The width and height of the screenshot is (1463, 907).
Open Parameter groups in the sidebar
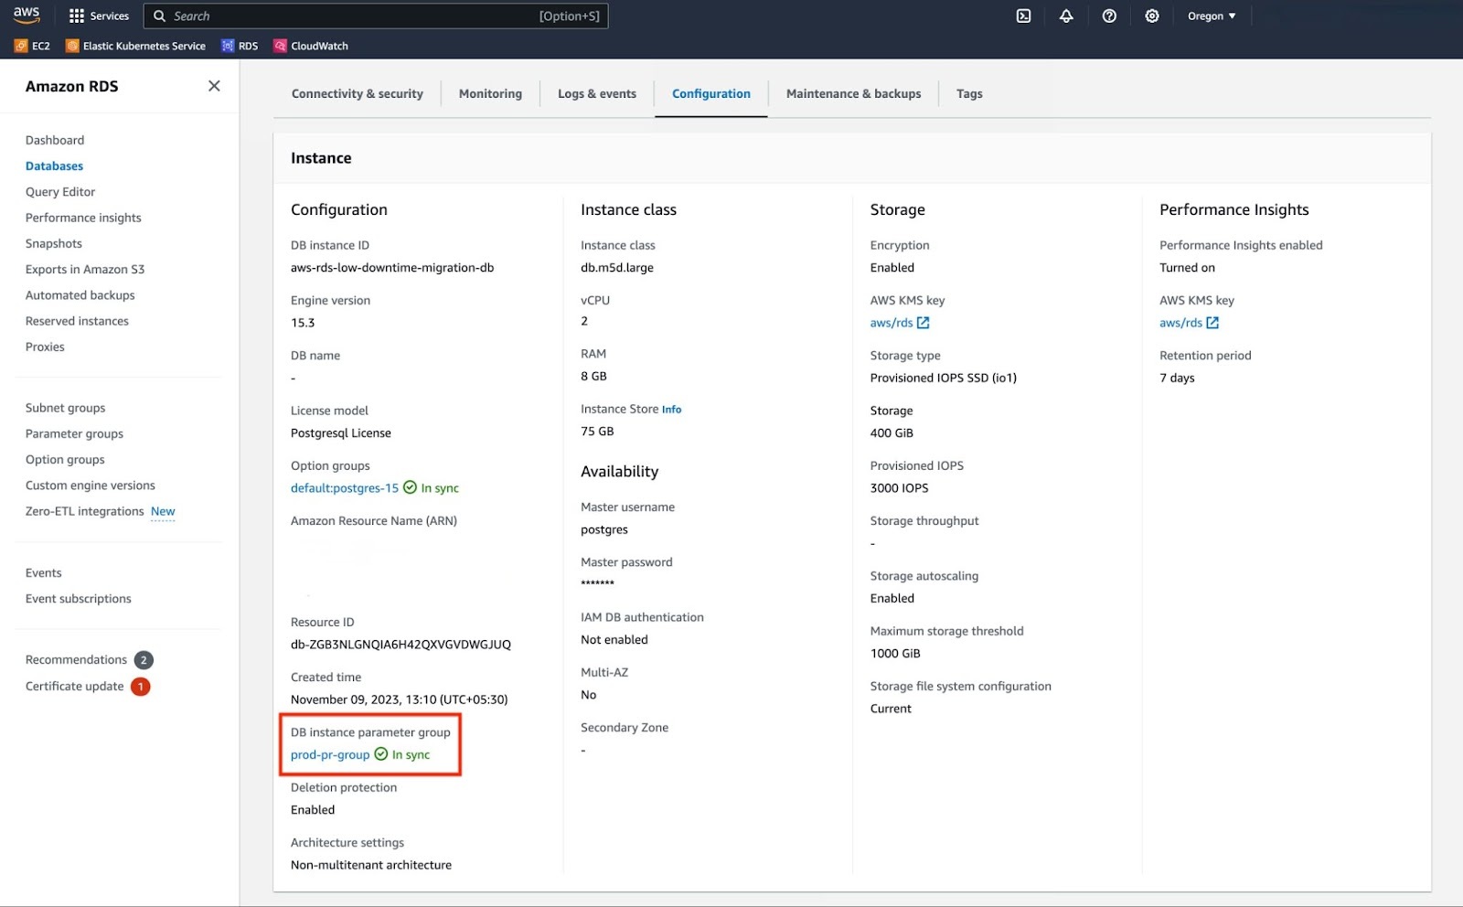(x=74, y=433)
